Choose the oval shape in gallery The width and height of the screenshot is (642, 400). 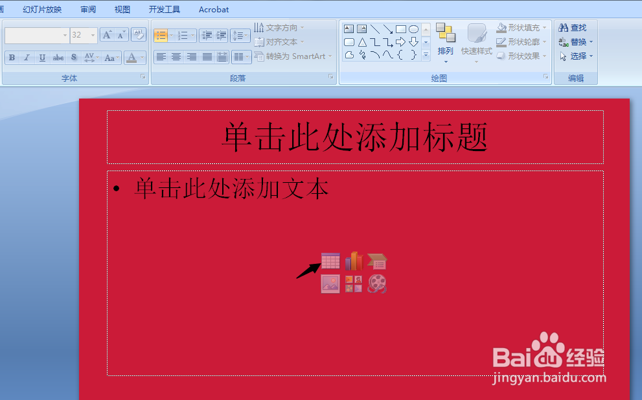pos(413,29)
